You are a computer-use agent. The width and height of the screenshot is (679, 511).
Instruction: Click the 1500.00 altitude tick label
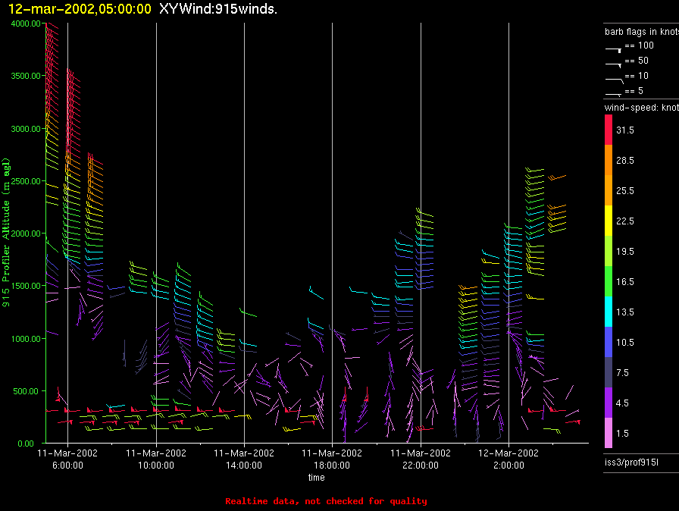point(26,286)
